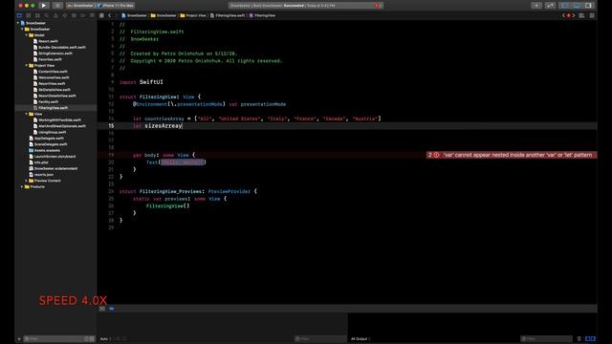Toggle the blue breakpoints activation button
Image resolution: width=612 pixels, height=344 pixels.
112,309
